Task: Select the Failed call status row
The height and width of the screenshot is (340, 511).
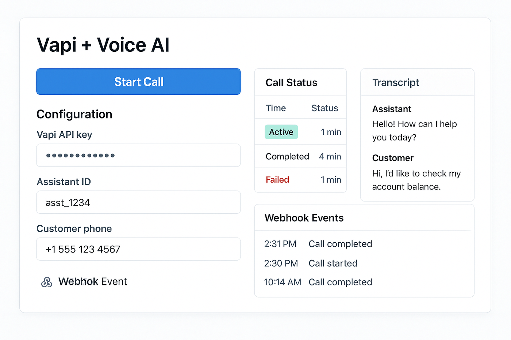Action: [300, 180]
